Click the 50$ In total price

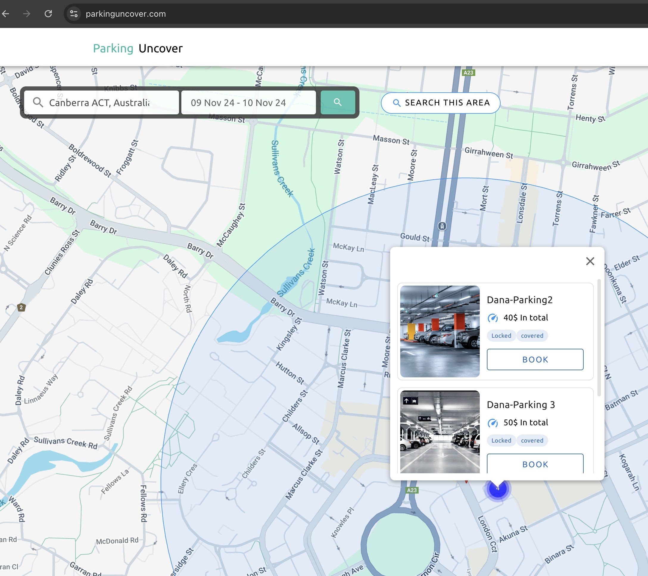click(526, 423)
